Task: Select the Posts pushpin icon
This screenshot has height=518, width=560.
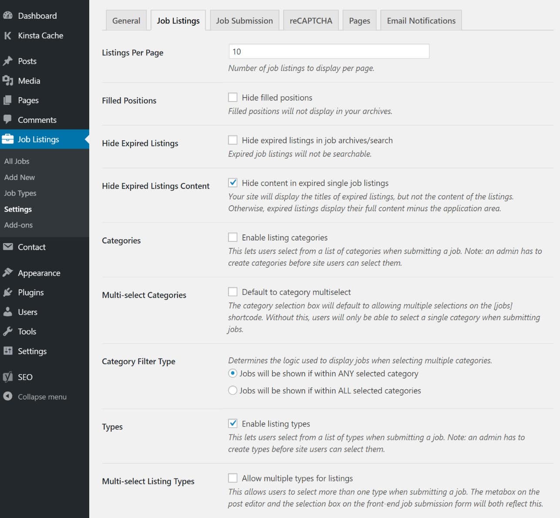Action: 8,61
